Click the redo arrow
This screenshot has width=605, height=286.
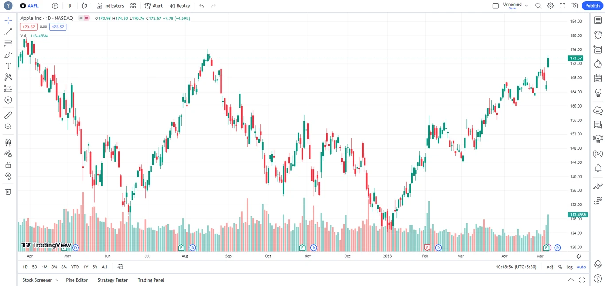coord(213,6)
